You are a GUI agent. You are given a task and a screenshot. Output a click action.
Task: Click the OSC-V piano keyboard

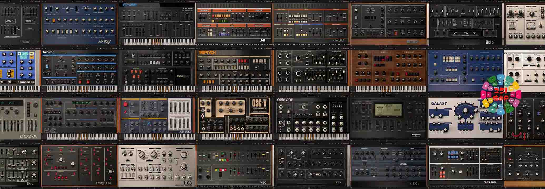(x=237, y=136)
